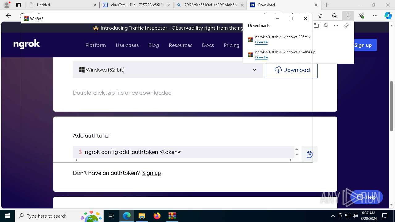Screen dimensions: 395x222
Task: Open the Resources menu
Action: [181, 45]
